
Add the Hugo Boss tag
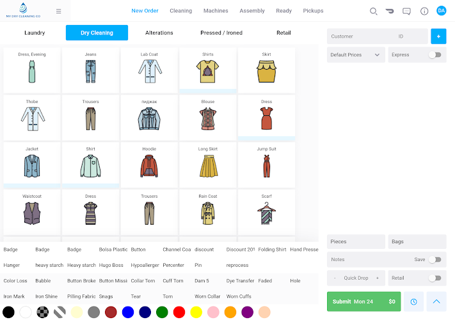[x=111, y=265]
